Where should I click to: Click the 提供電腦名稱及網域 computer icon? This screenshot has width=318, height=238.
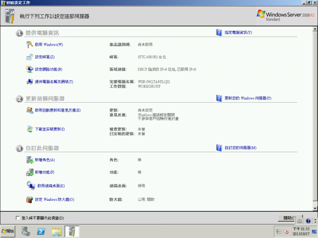(x=30, y=81)
